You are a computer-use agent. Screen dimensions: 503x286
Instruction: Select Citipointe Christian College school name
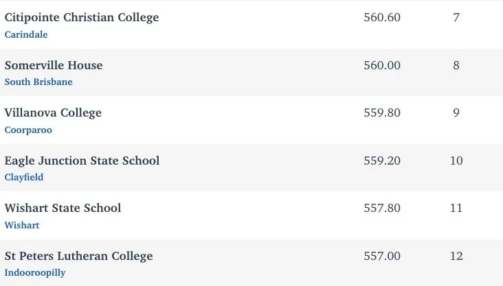82,17
